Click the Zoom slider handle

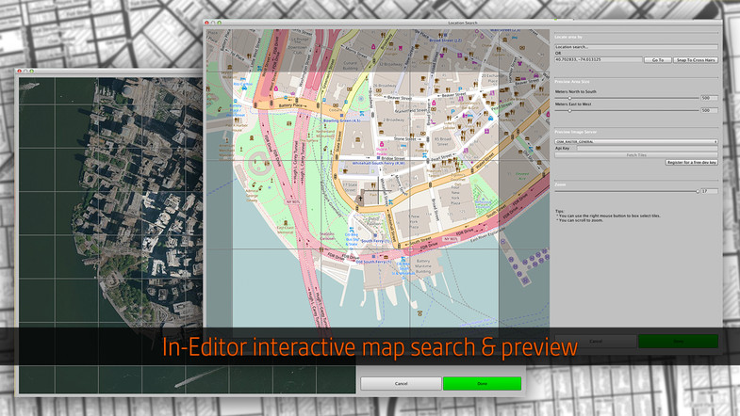[x=697, y=191]
